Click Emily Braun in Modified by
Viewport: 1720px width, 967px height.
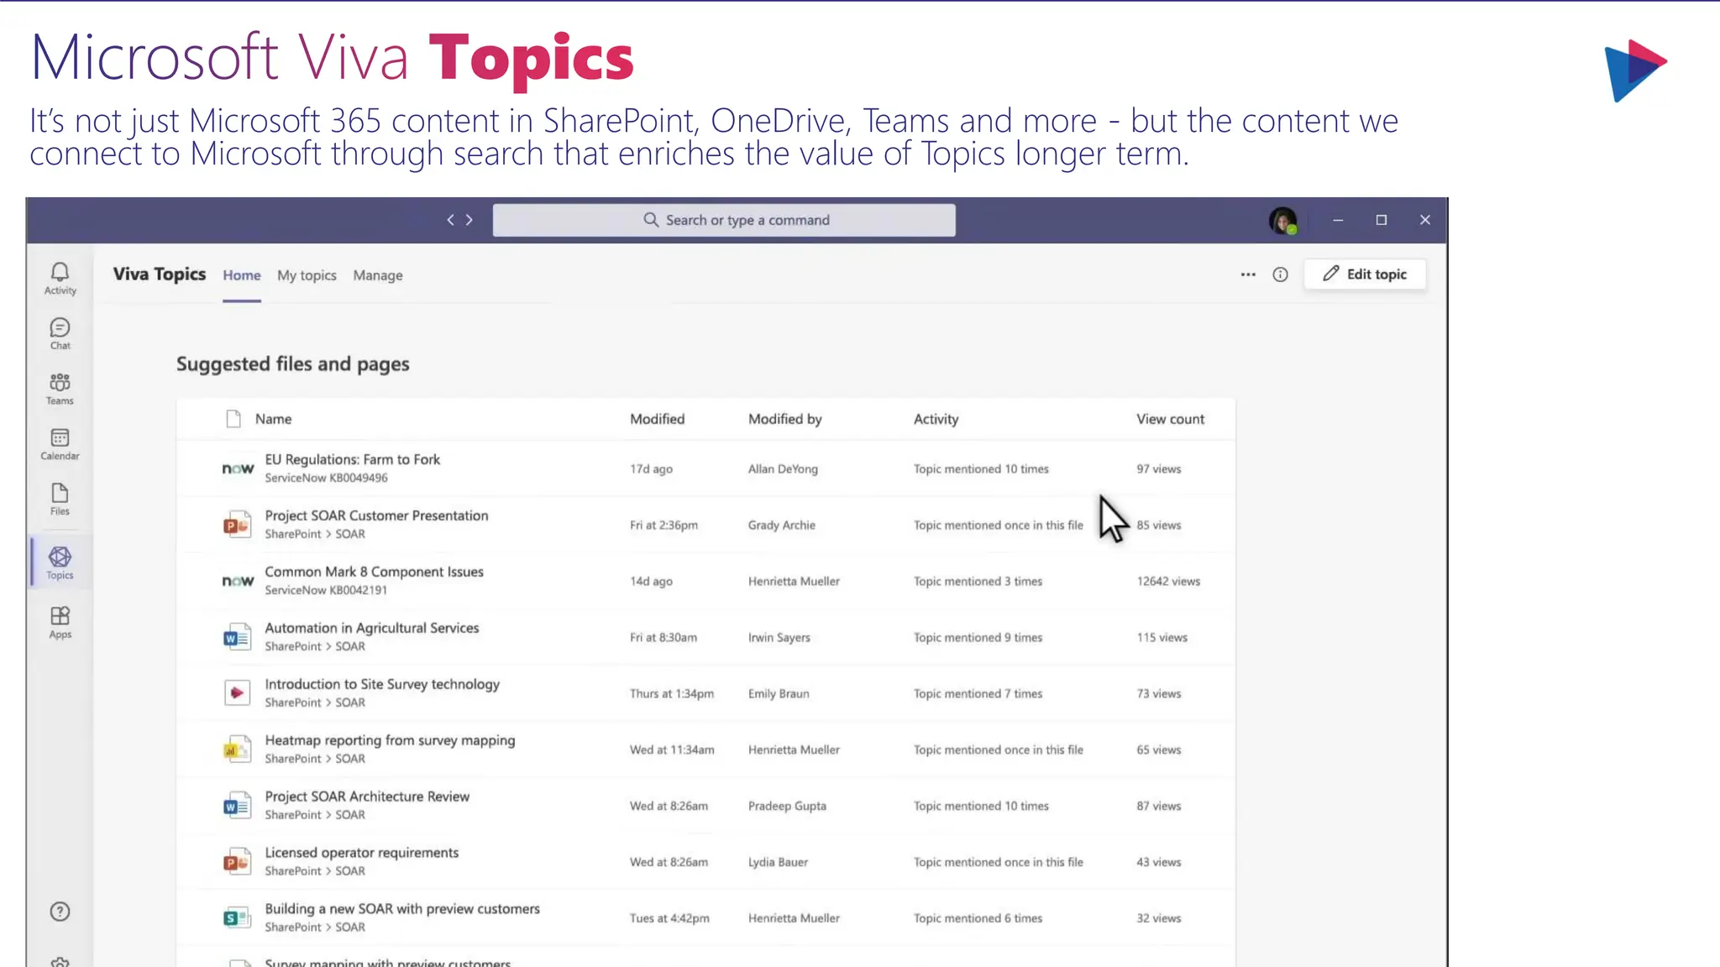(x=779, y=694)
